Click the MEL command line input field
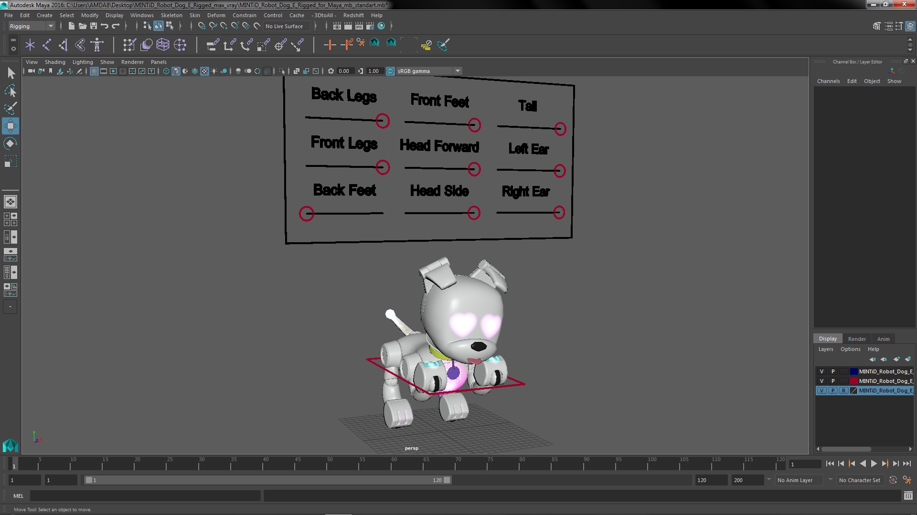This screenshot has height=515, width=917. [145, 496]
